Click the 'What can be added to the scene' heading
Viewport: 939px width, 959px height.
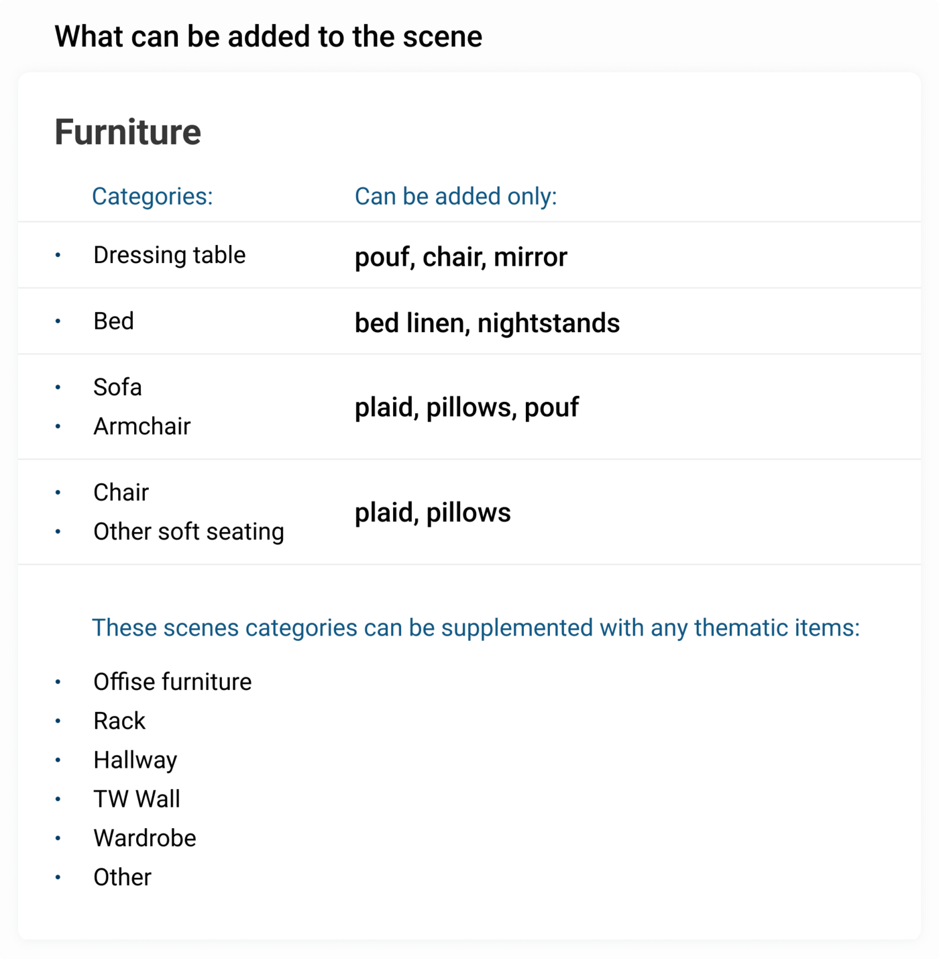click(x=268, y=36)
